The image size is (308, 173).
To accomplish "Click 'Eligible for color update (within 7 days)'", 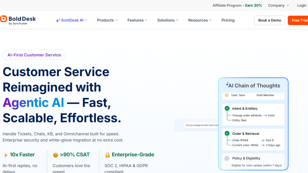I will click(x=257, y=165).
